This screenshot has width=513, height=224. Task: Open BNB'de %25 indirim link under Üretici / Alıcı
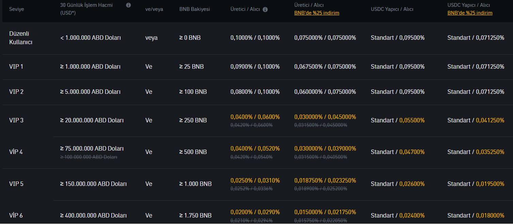(317, 13)
